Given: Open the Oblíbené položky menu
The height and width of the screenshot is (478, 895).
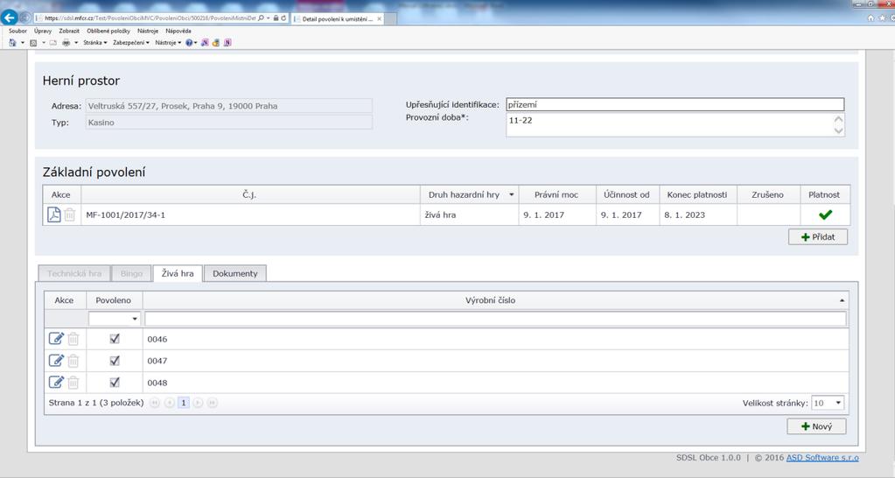Looking at the screenshot, I should click(108, 31).
